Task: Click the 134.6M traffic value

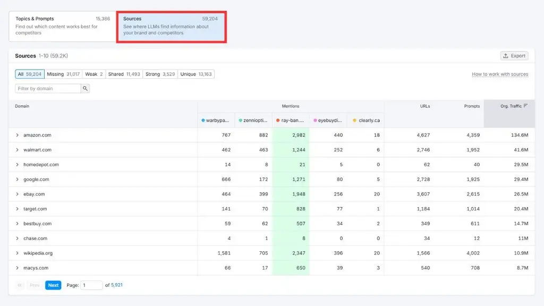Action: tap(520, 135)
